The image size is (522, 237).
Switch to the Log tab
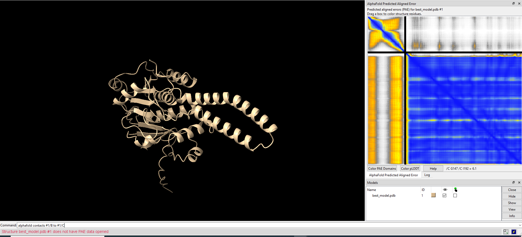pyautogui.click(x=427, y=175)
